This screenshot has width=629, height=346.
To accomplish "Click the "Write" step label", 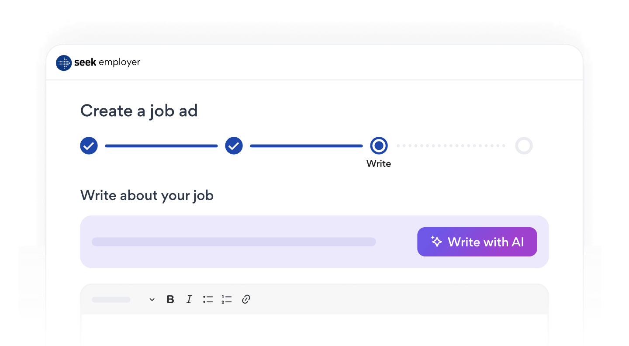I will click(379, 164).
